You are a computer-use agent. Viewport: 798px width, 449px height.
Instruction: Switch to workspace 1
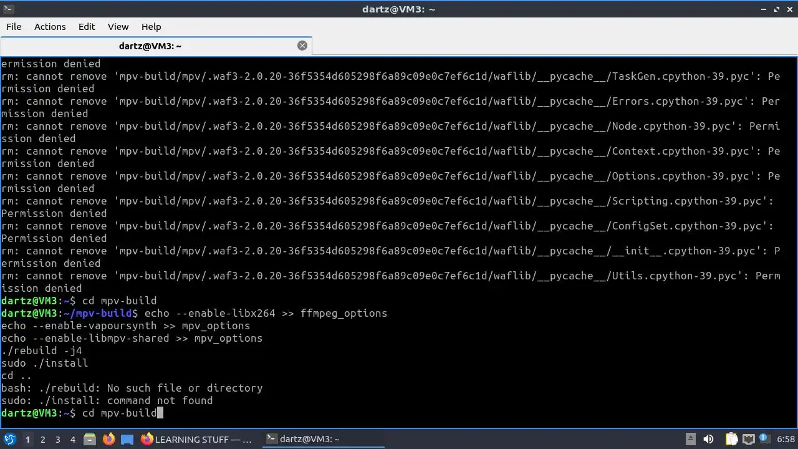pyautogui.click(x=27, y=440)
